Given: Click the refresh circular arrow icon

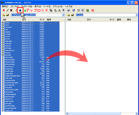Looking at the screenshot, I should [74, 11].
